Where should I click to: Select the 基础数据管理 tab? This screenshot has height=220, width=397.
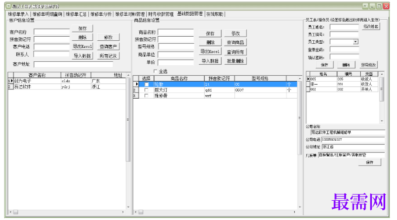[190, 13]
